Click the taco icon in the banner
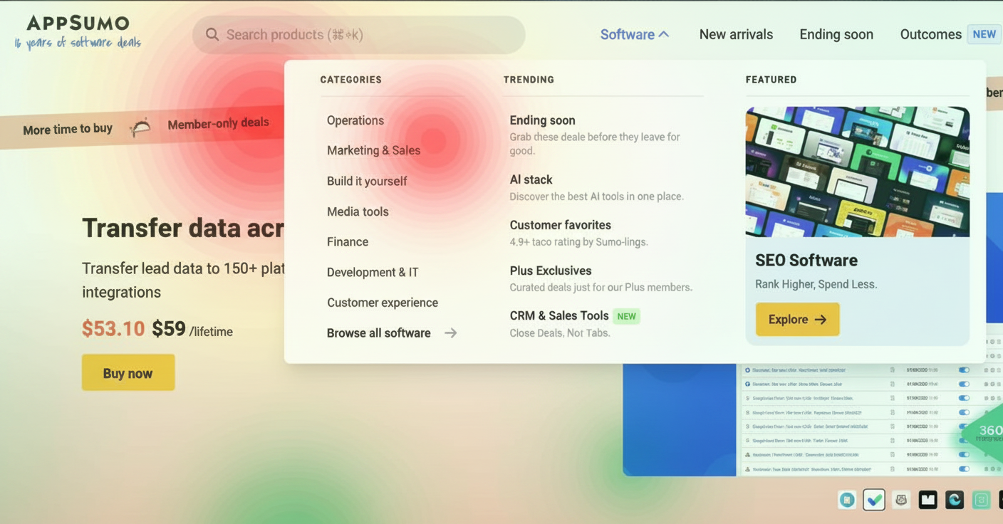This screenshot has width=1003, height=524. point(140,127)
